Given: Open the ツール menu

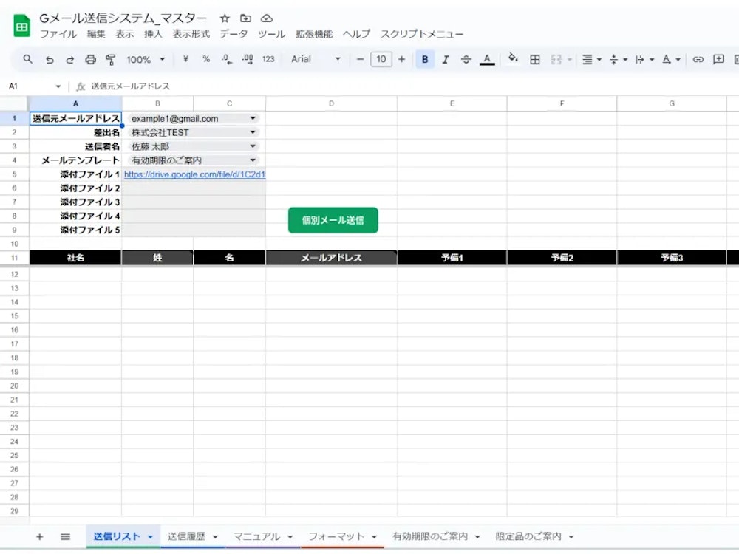Looking at the screenshot, I should (x=271, y=33).
